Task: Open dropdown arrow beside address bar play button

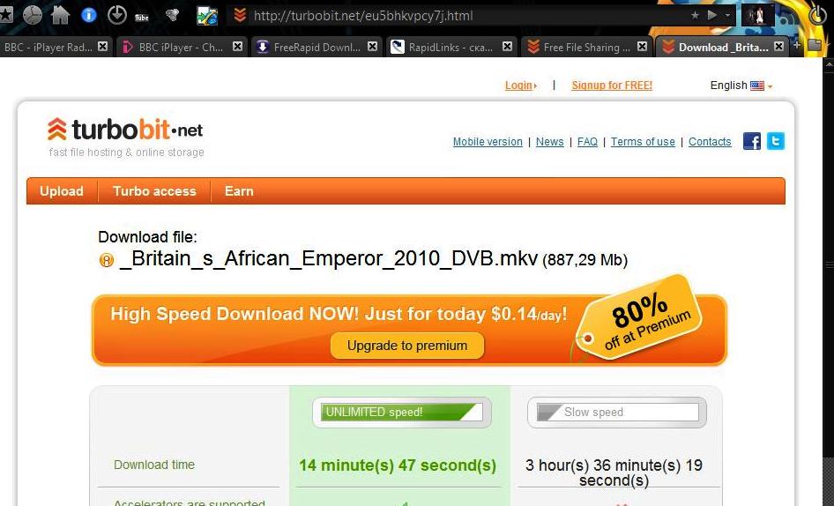Action: tap(727, 16)
